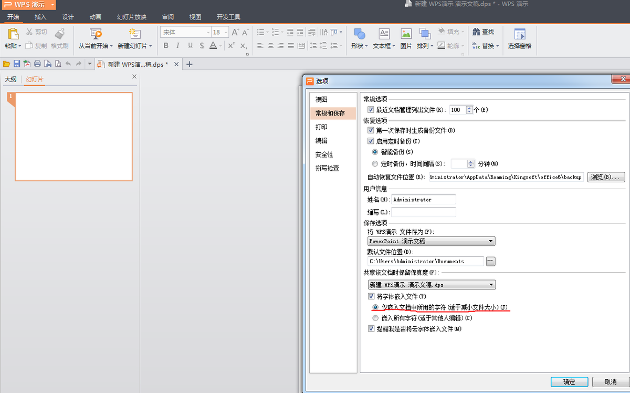630x393 pixels.
Task: Start slideshow from current slide icon
Action: [96, 34]
